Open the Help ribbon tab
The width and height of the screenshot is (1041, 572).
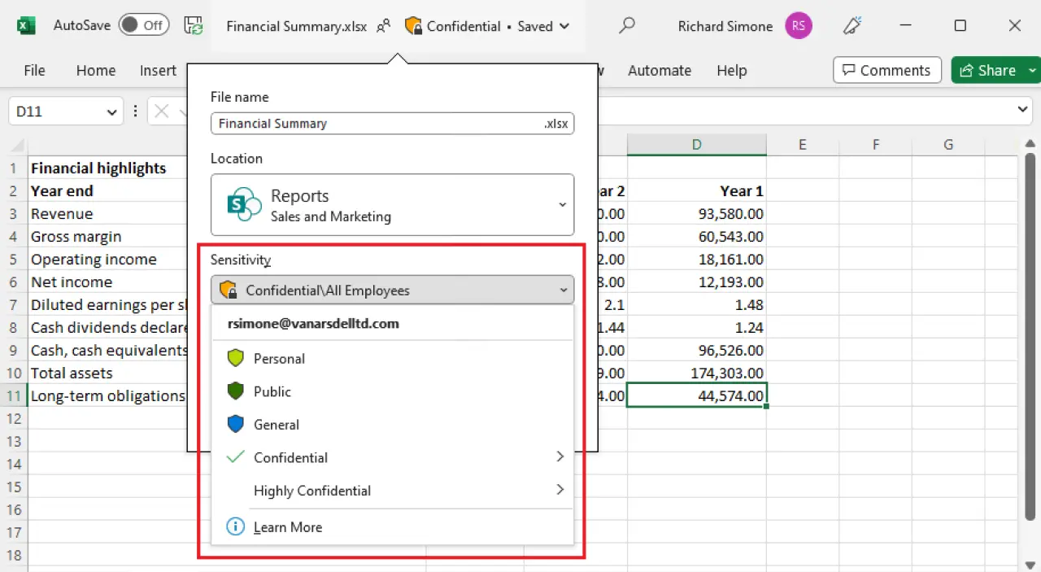732,71
